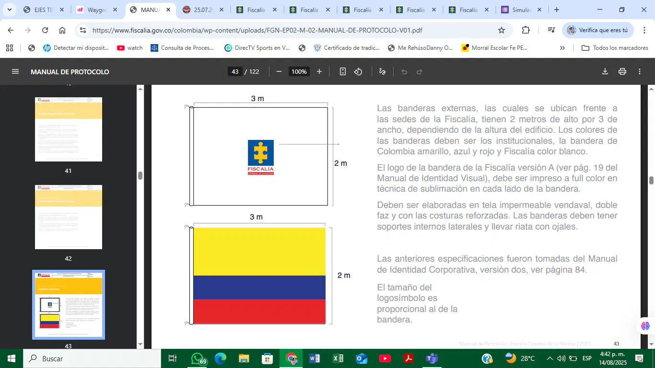Switch to the Waygro tab
655x368 pixels.
pyautogui.click(x=97, y=10)
